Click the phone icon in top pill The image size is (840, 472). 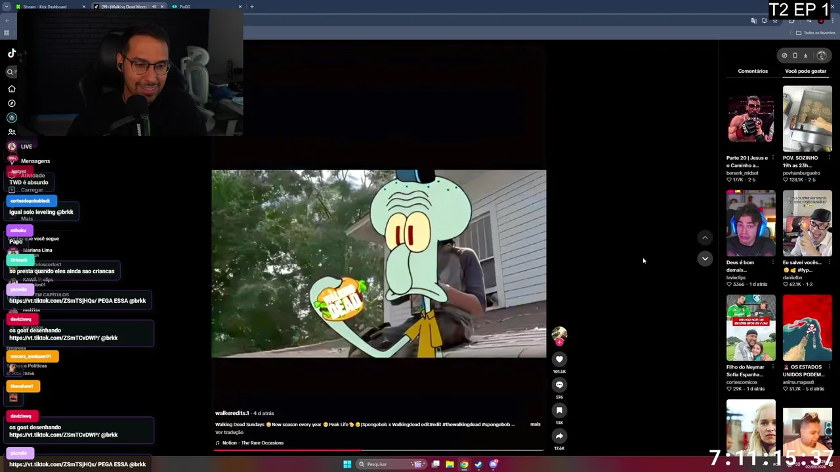pos(795,56)
